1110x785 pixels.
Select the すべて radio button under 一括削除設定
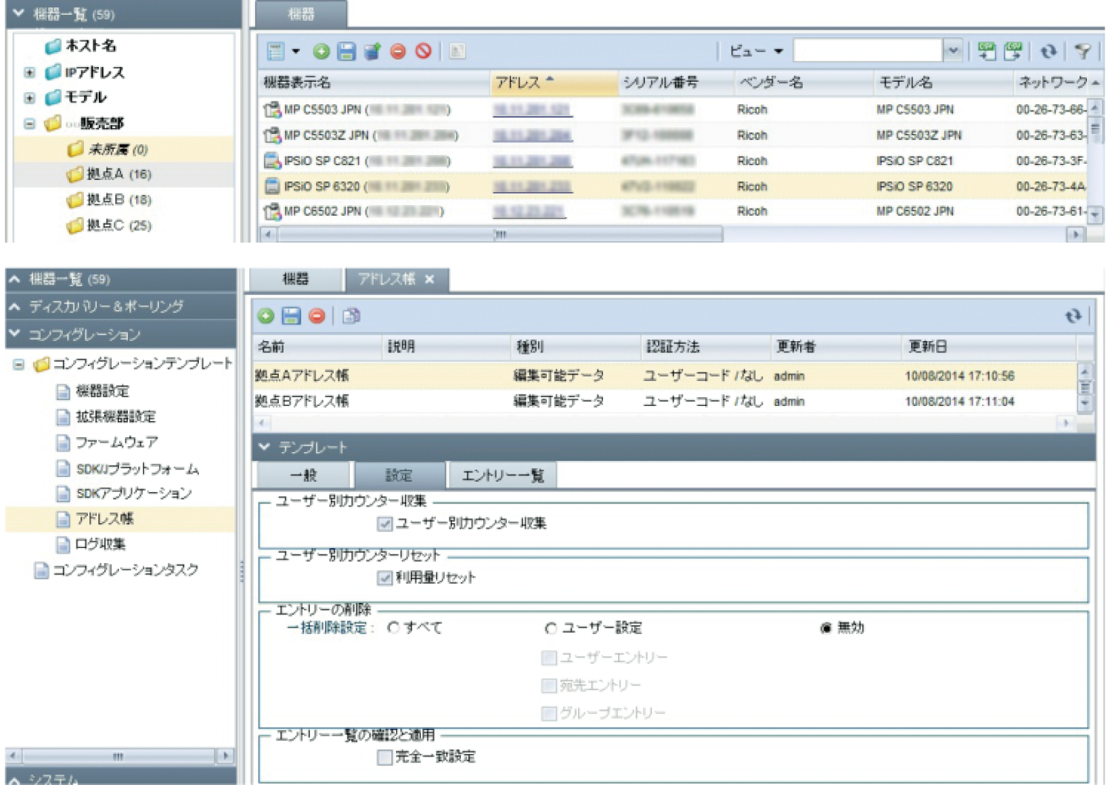(391, 628)
